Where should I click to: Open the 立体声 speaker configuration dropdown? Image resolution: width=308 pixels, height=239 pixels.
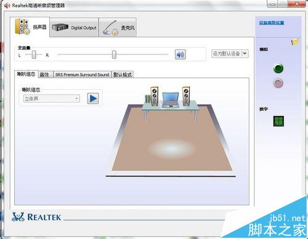[52, 99]
